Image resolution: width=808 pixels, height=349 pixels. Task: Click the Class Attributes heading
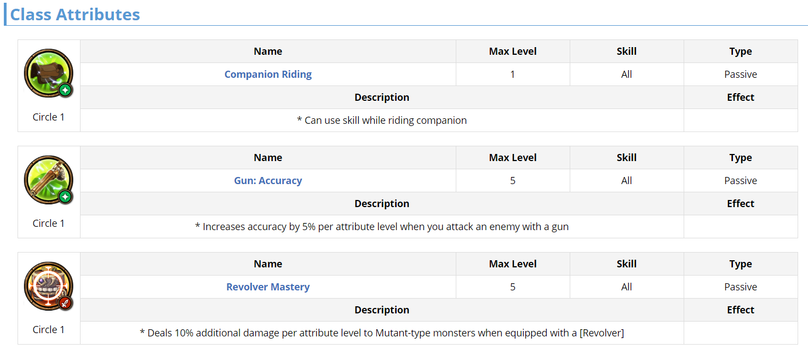75,15
